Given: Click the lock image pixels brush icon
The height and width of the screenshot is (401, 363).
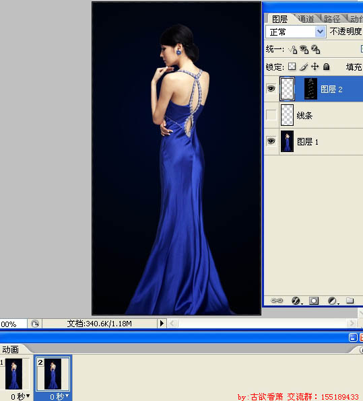Looking at the screenshot, I should point(304,67).
